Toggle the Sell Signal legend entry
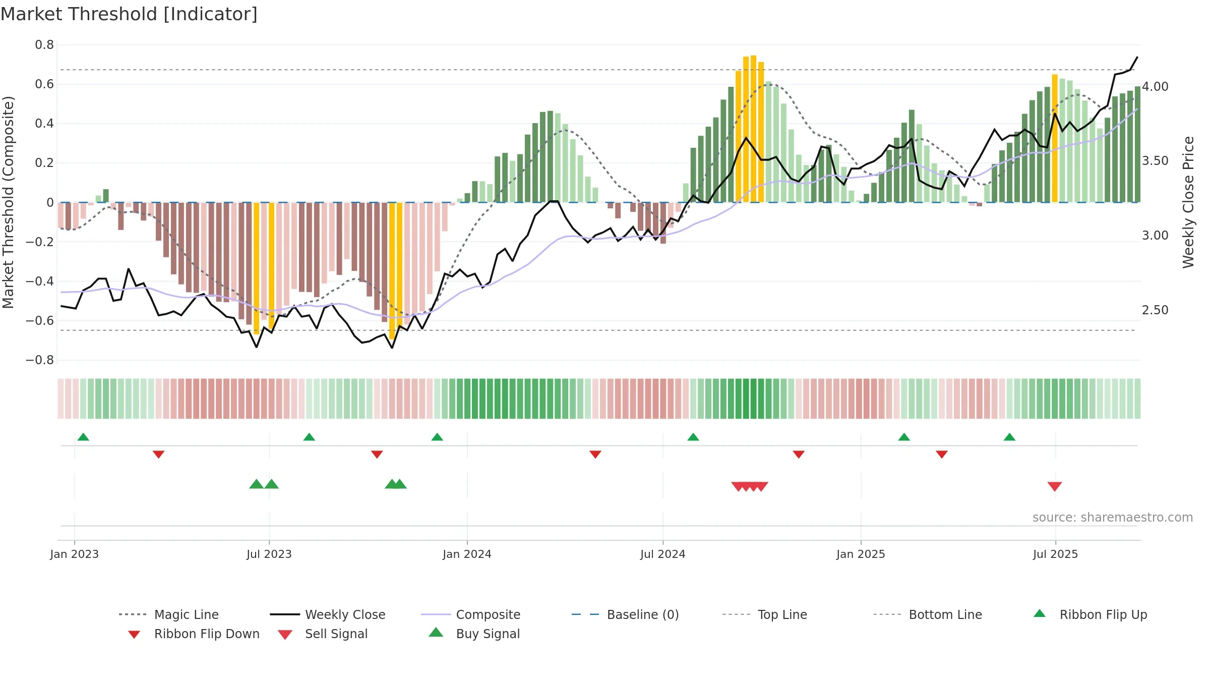Image resolution: width=1210 pixels, height=681 pixels. click(x=323, y=634)
